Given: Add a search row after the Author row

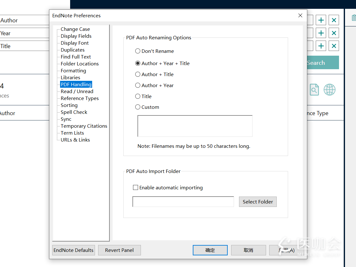Looking at the screenshot, I should tap(321, 20).
